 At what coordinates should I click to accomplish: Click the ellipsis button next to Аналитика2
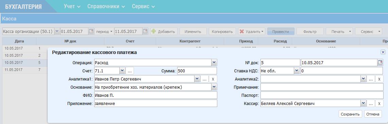click(x=370, y=79)
